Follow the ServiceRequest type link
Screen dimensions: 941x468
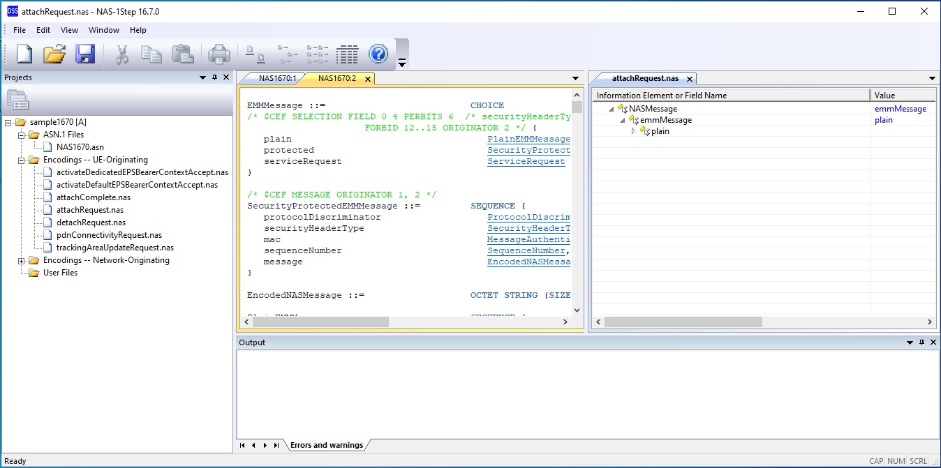click(526, 161)
